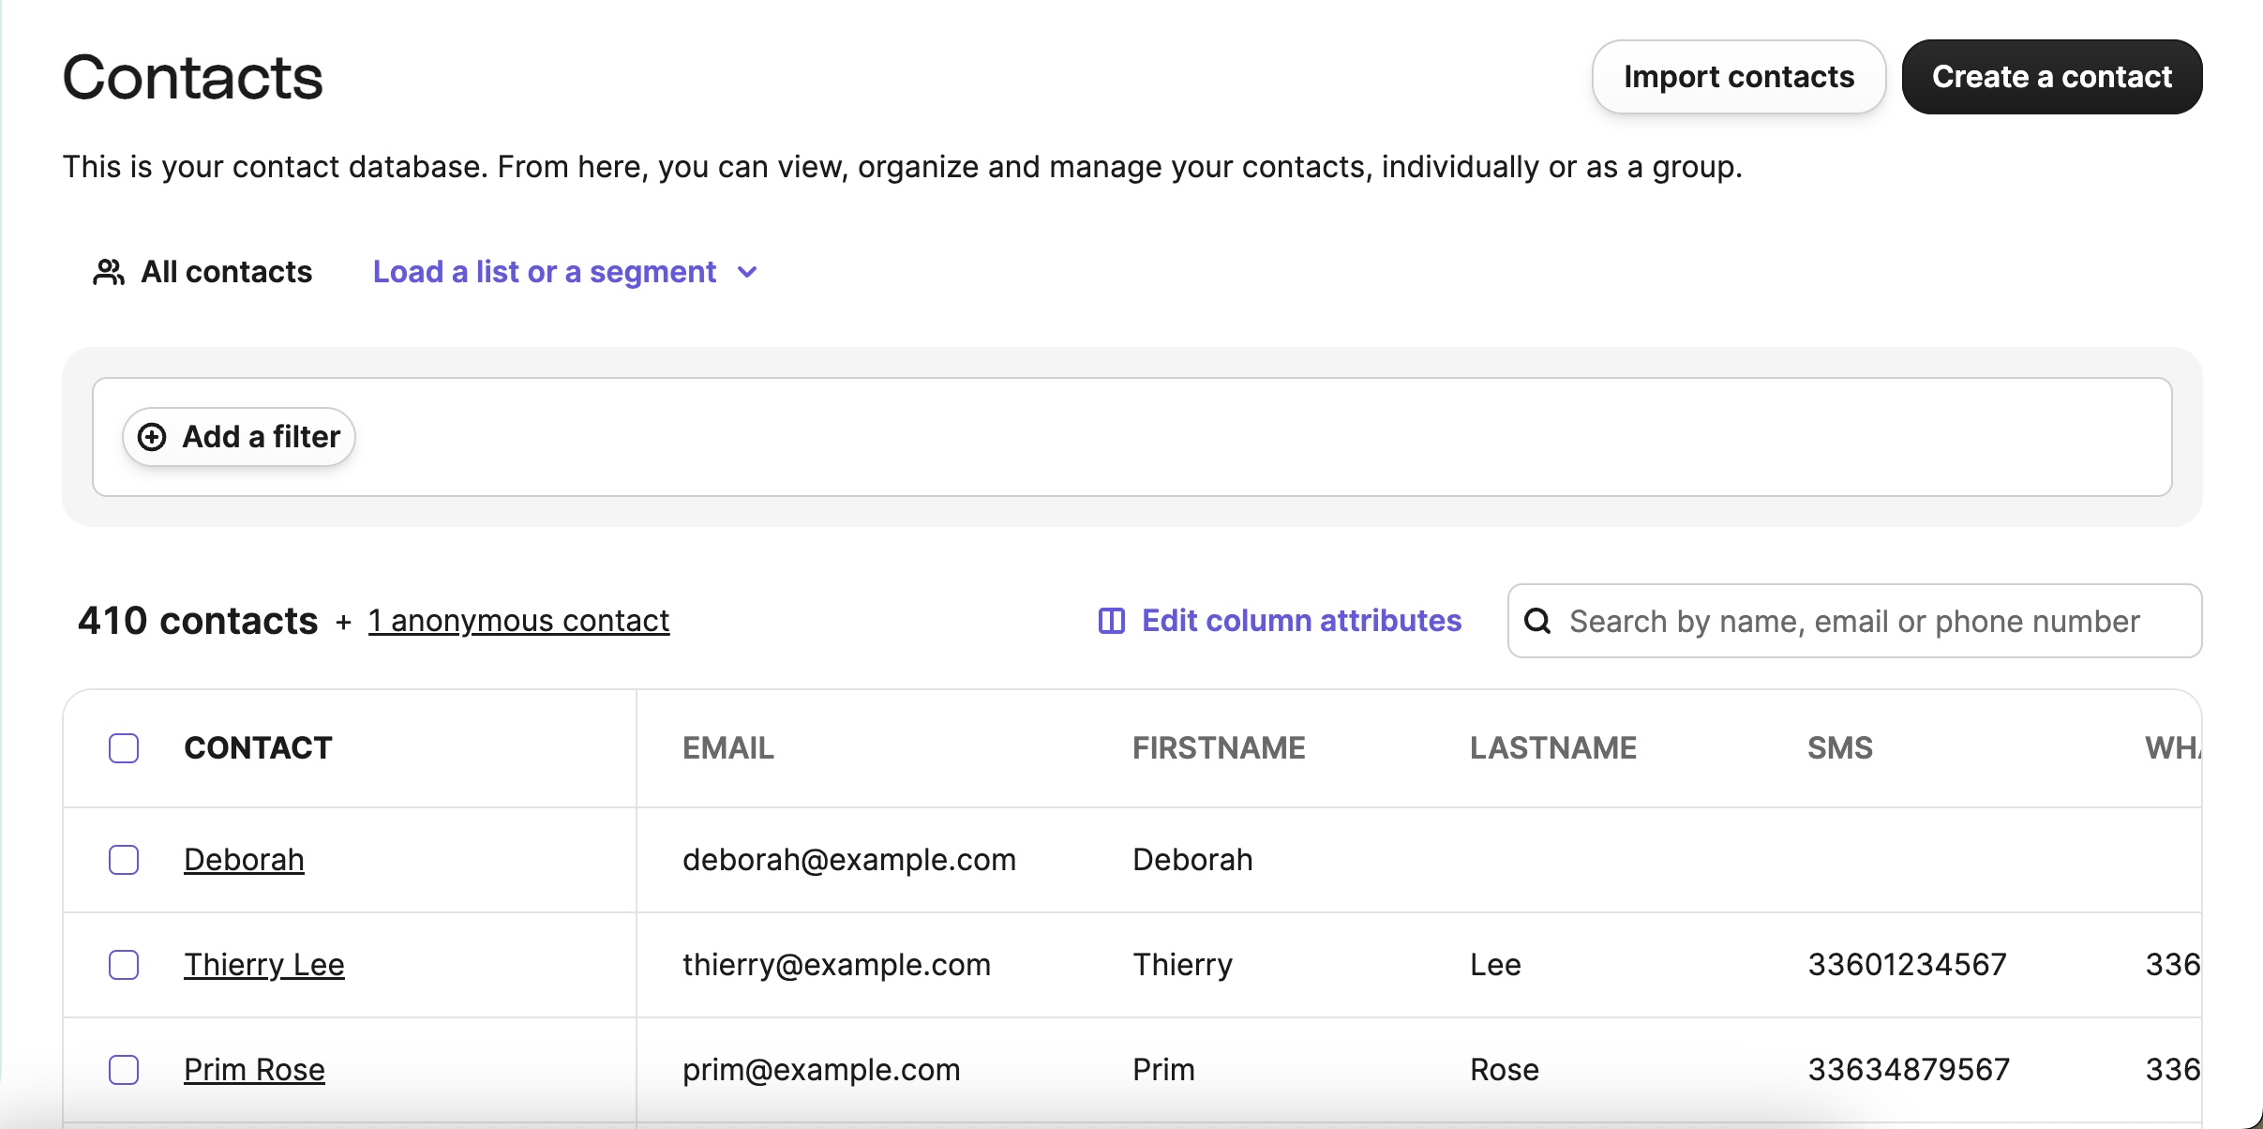Click the column layout icon next to Edit column attributes

pos(1111,621)
